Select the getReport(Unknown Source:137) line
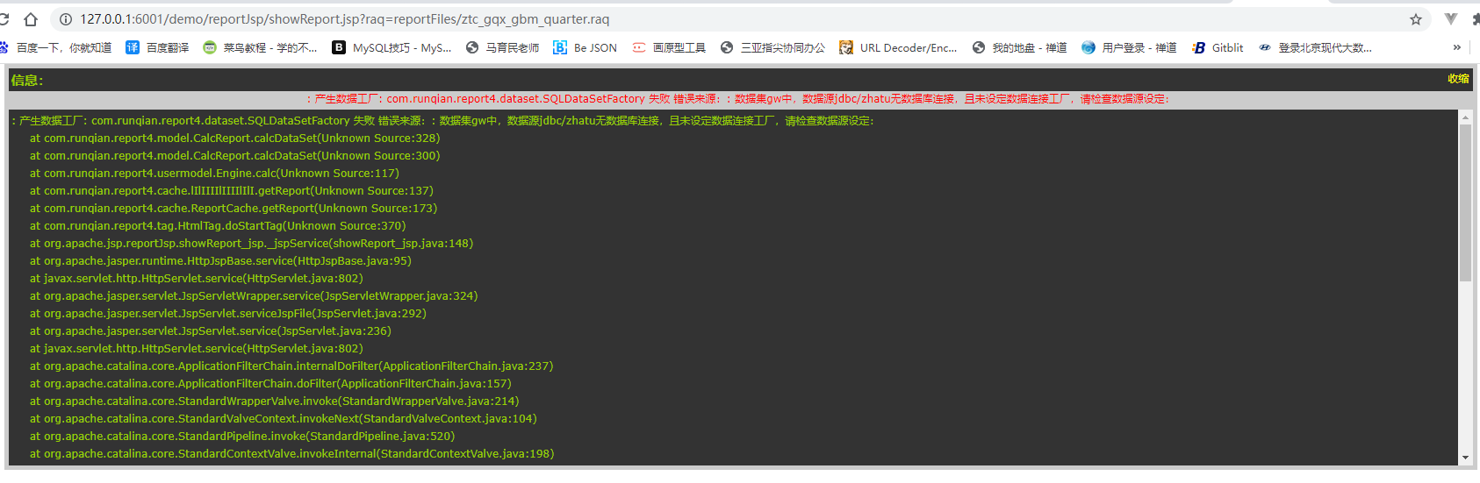Screen dimensions: 1480x483 coord(232,191)
